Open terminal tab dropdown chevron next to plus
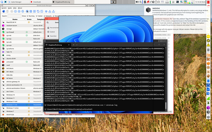The height and width of the screenshot is (132, 212). click(77, 45)
